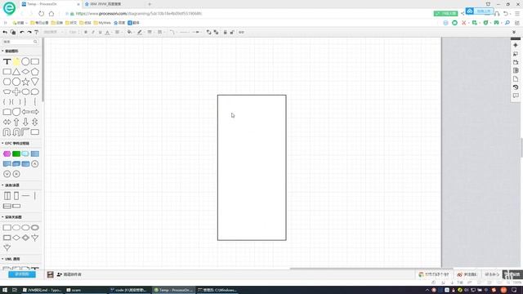Open the comments icon in right dock

516,96
